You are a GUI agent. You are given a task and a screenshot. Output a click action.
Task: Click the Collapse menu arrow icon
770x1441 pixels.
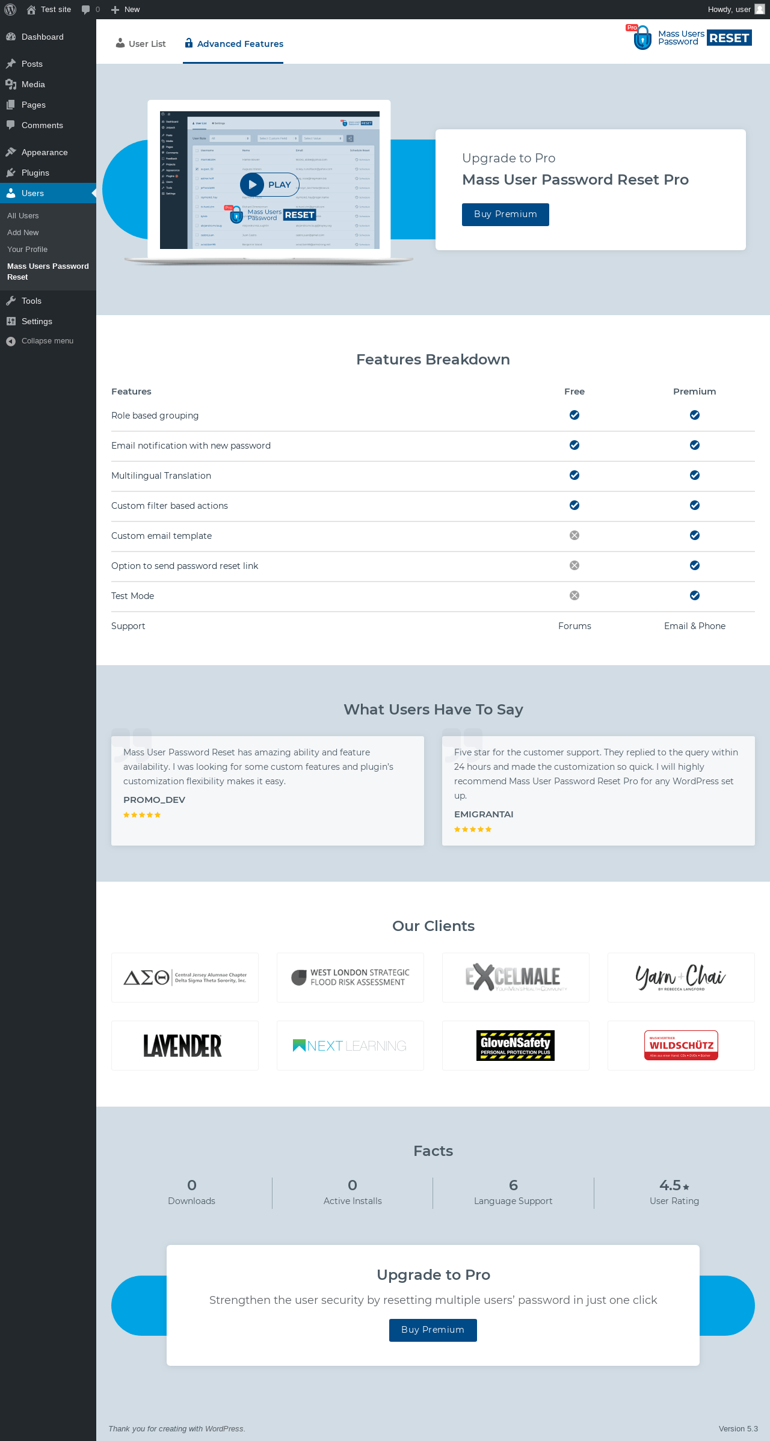pyautogui.click(x=11, y=341)
